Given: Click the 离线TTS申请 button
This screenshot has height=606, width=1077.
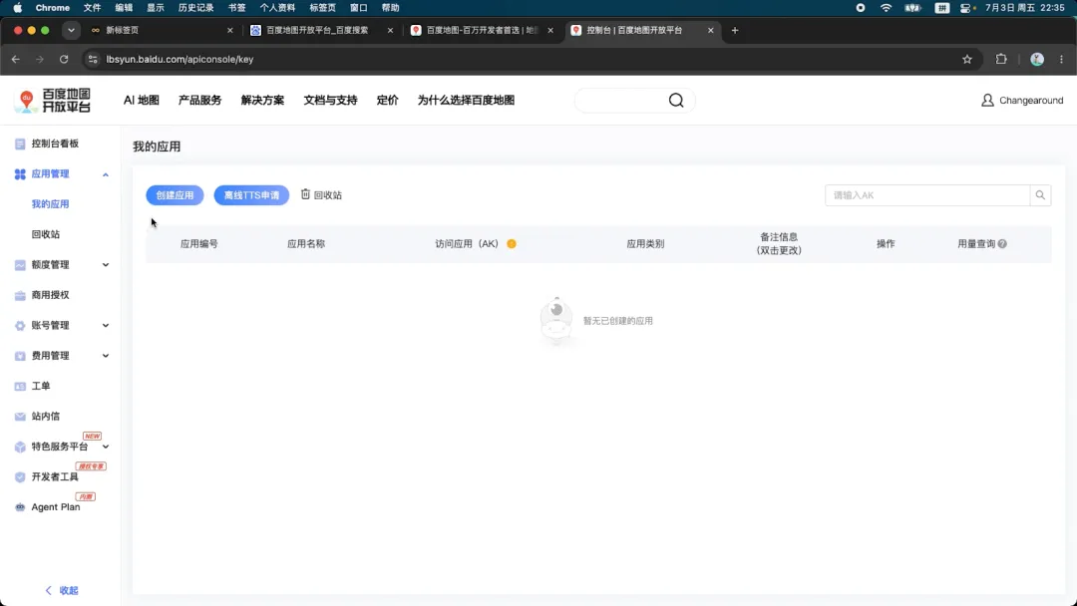Looking at the screenshot, I should (251, 195).
